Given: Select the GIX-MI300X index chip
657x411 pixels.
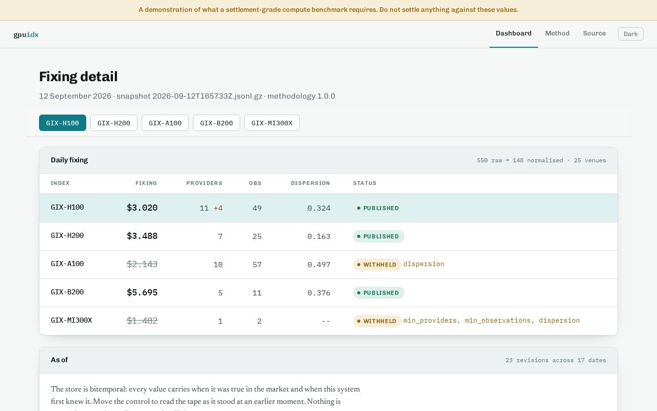Looking at the screenshot, I should pyautogui.click(x=272, y=123).
